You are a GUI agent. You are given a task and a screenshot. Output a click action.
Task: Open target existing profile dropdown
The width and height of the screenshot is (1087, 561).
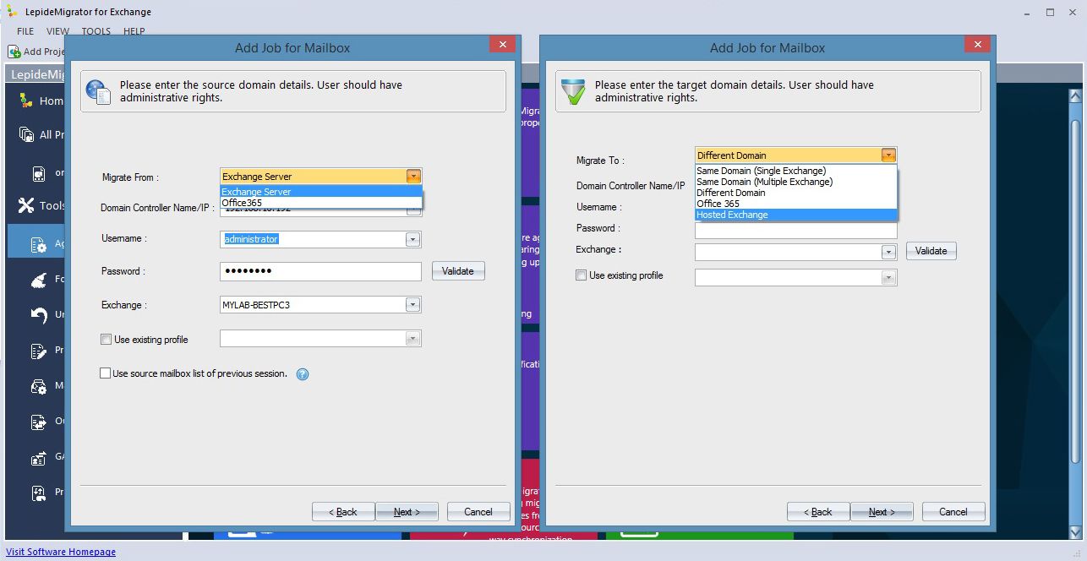tap(888, 277)
